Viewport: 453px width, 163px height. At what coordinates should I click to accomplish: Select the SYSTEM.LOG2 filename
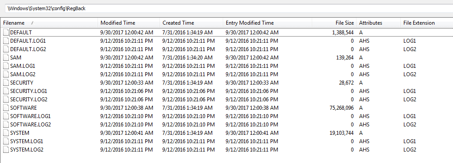pyautogui.click(x=27, y=149)
